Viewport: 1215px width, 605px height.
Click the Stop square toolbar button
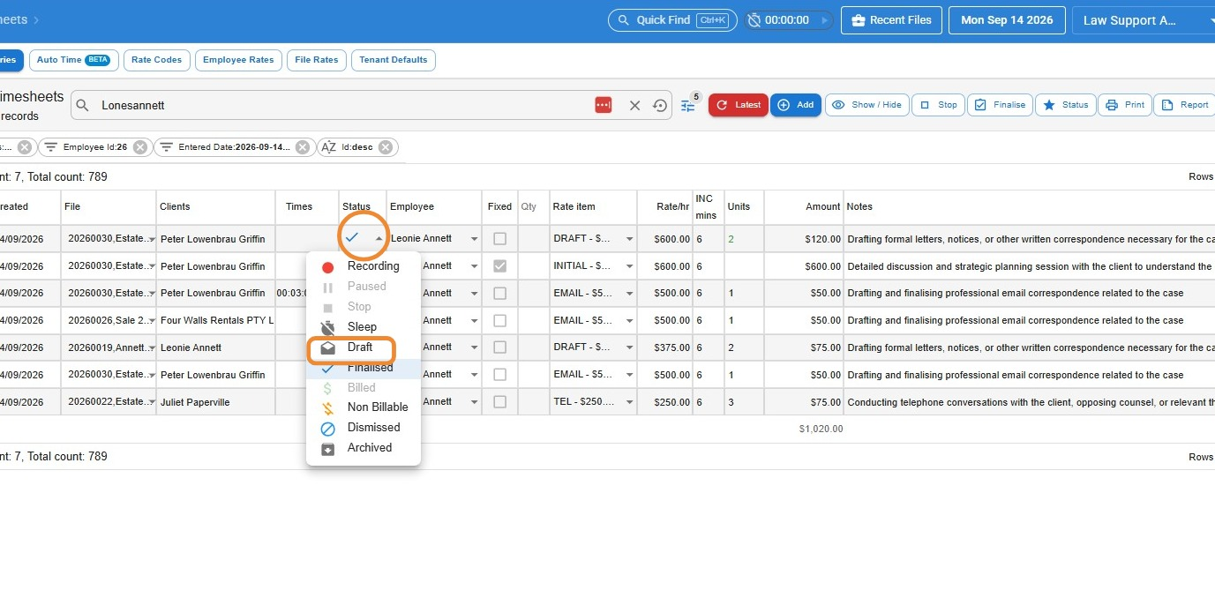pyautogui.click(x=939, y=105)
